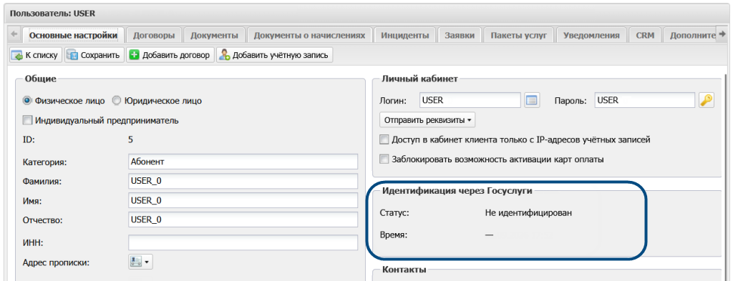733x281 pixels.
Task: Click the К списку toolbar button
Action: tap(36, 55)
